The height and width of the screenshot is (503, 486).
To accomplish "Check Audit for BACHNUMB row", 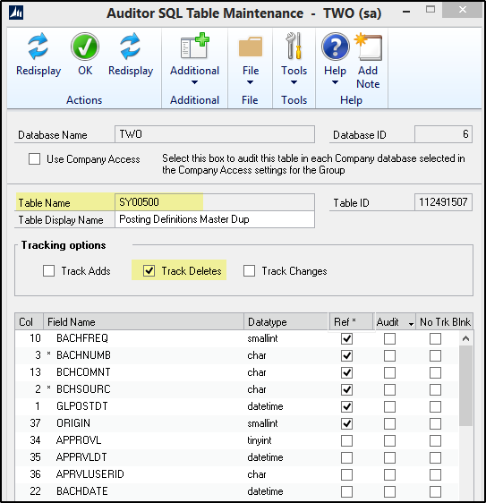I will (x=389, y=355).
